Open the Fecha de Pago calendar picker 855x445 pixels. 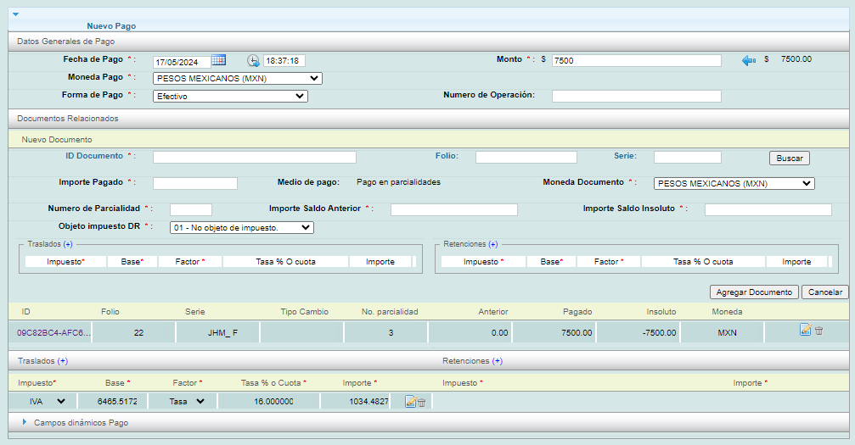[x=218, y=60]
